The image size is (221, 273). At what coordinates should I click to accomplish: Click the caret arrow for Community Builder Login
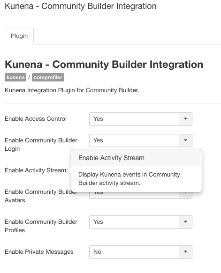point(185,140)
